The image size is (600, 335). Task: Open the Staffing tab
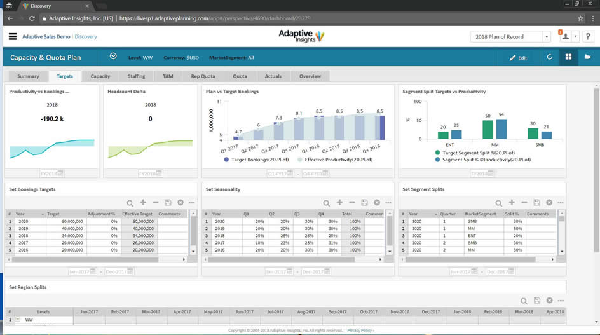coord(136,76)
